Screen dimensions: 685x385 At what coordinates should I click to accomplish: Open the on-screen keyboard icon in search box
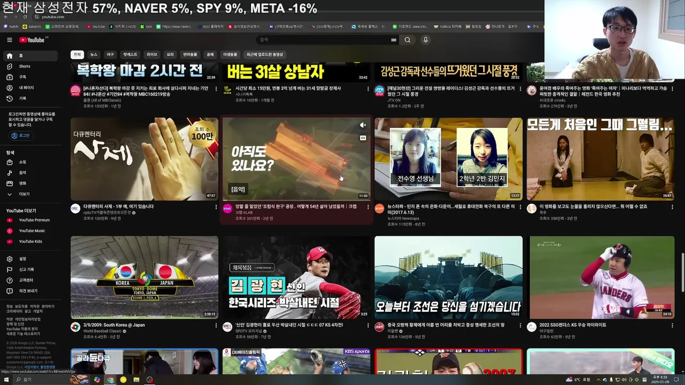394,40
